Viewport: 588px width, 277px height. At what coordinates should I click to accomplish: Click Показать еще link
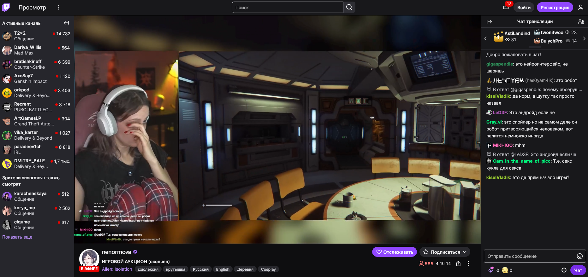coord(17,237)
